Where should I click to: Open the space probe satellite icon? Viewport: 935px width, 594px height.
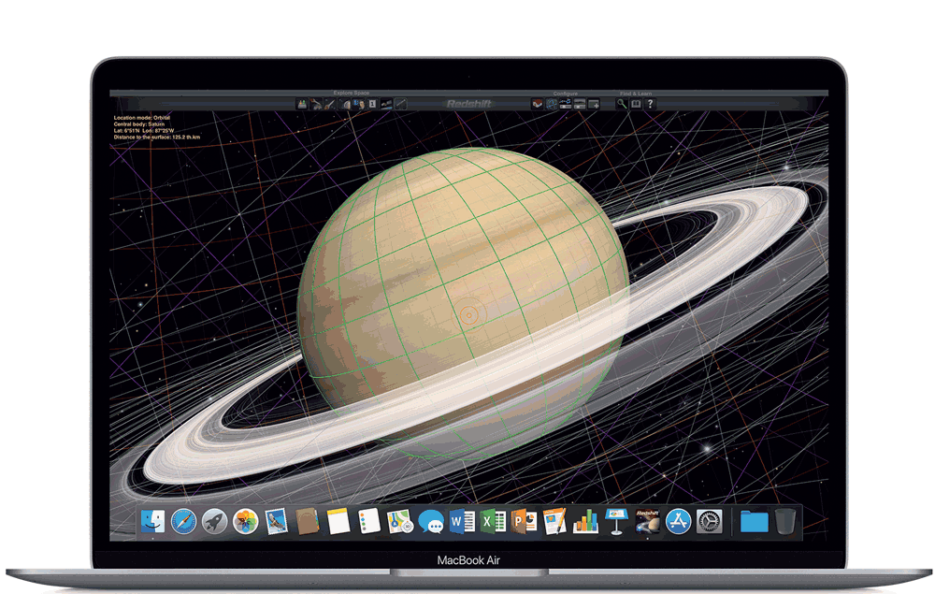point(386,104)
